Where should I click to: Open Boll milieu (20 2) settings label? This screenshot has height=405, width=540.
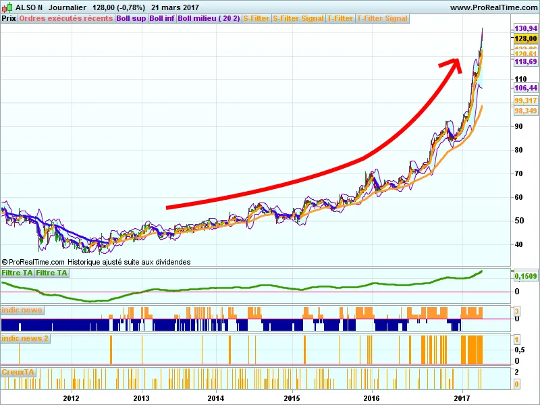pyautogui.click(x=209, y=18)
